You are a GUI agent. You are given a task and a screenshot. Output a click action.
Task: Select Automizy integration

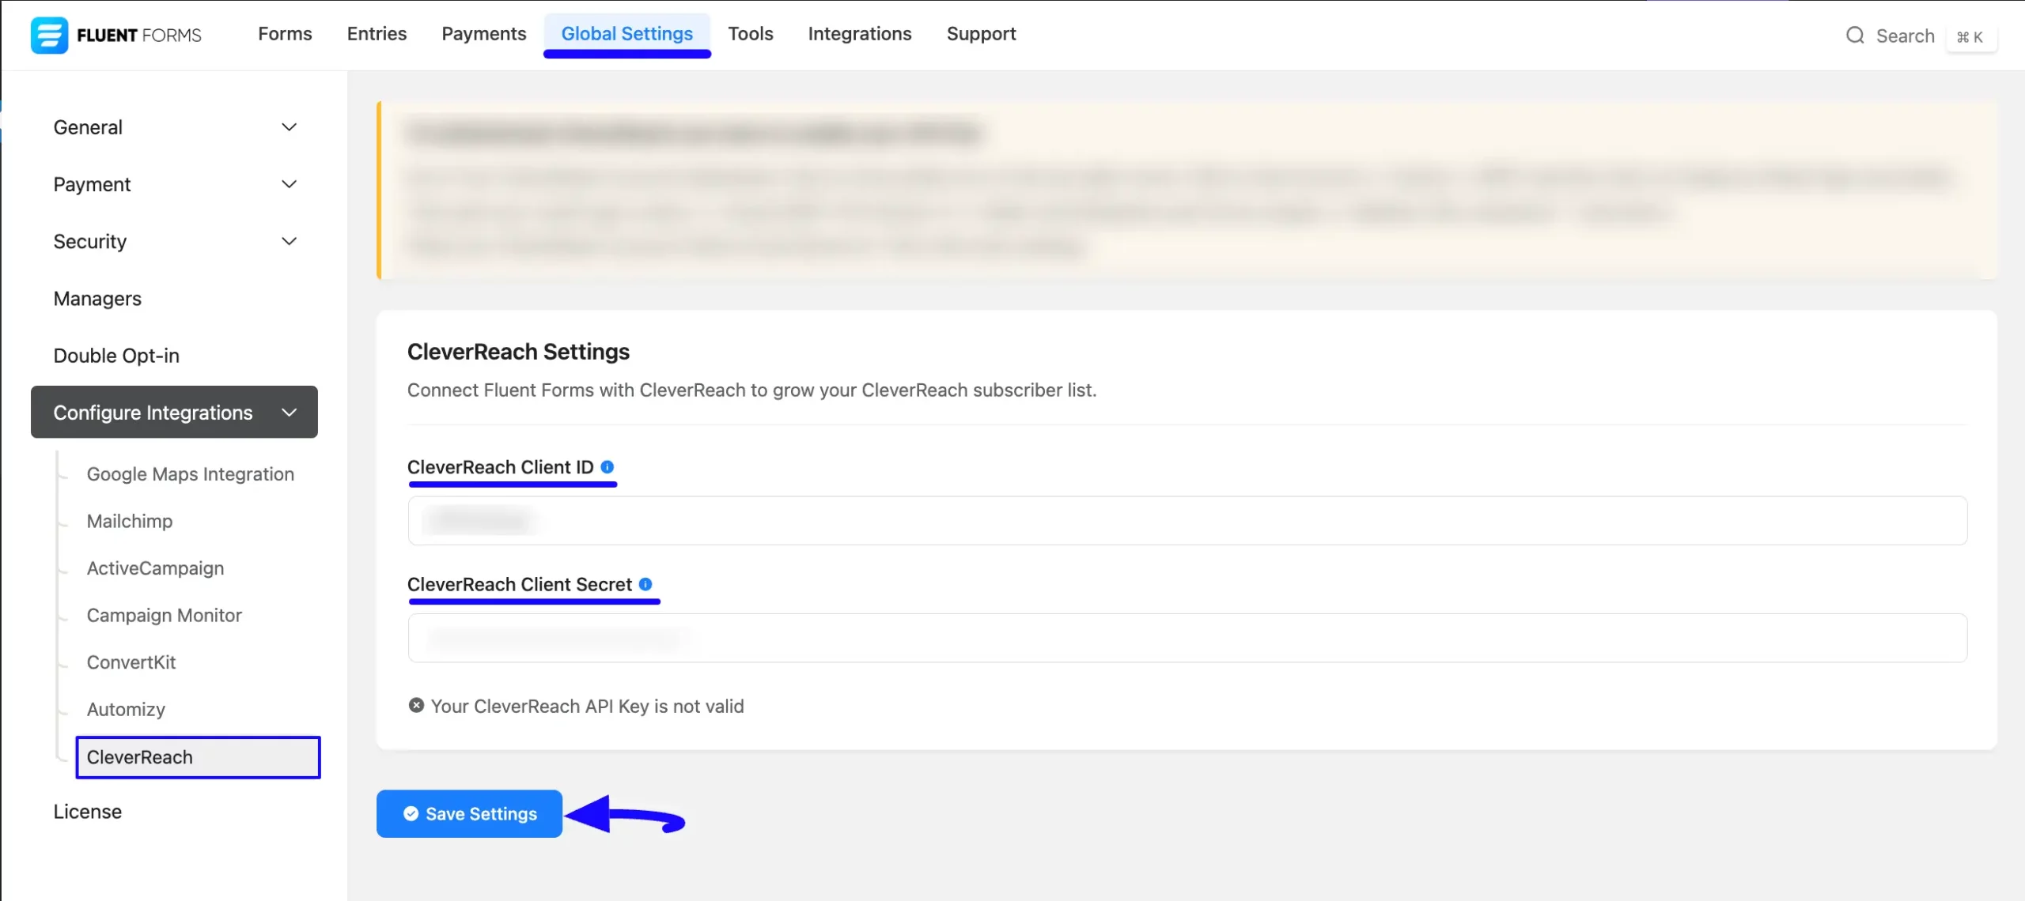pyautogui.click(x=126, y=710)
